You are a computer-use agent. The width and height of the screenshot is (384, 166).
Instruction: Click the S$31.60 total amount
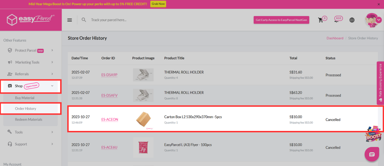pyautogui.click(x=296, y=72)
